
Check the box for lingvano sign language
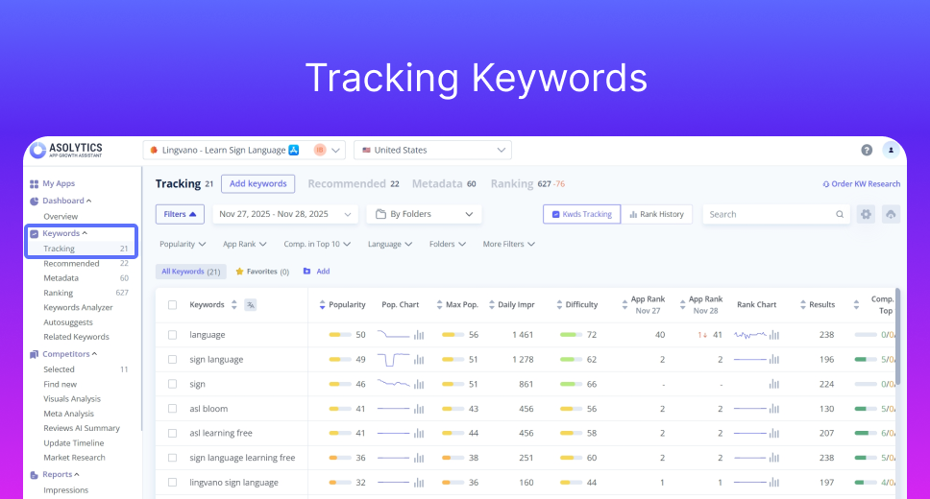tap(172, 483)
